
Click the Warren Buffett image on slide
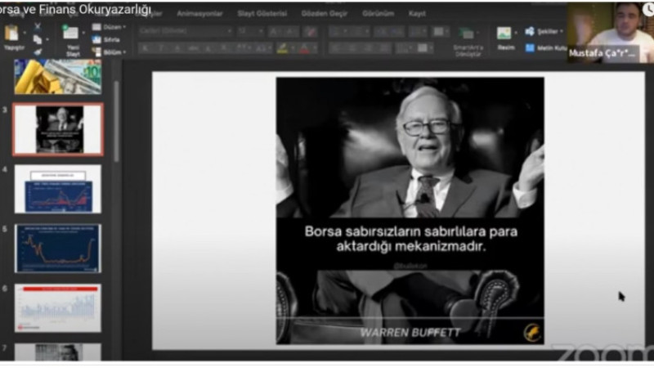point(410,211)
